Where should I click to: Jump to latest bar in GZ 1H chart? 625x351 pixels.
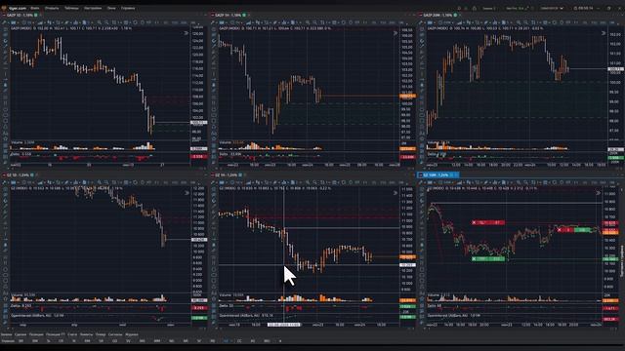[396, 193]
